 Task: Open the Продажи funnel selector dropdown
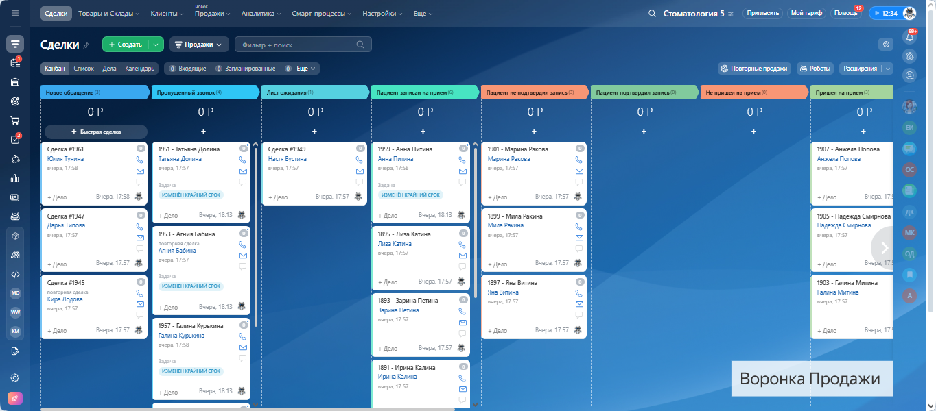[x=199, y=45]
